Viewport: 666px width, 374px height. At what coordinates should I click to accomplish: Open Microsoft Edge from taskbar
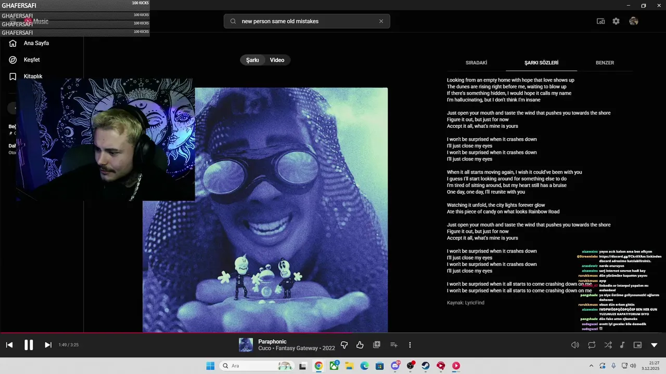(365, 366)
